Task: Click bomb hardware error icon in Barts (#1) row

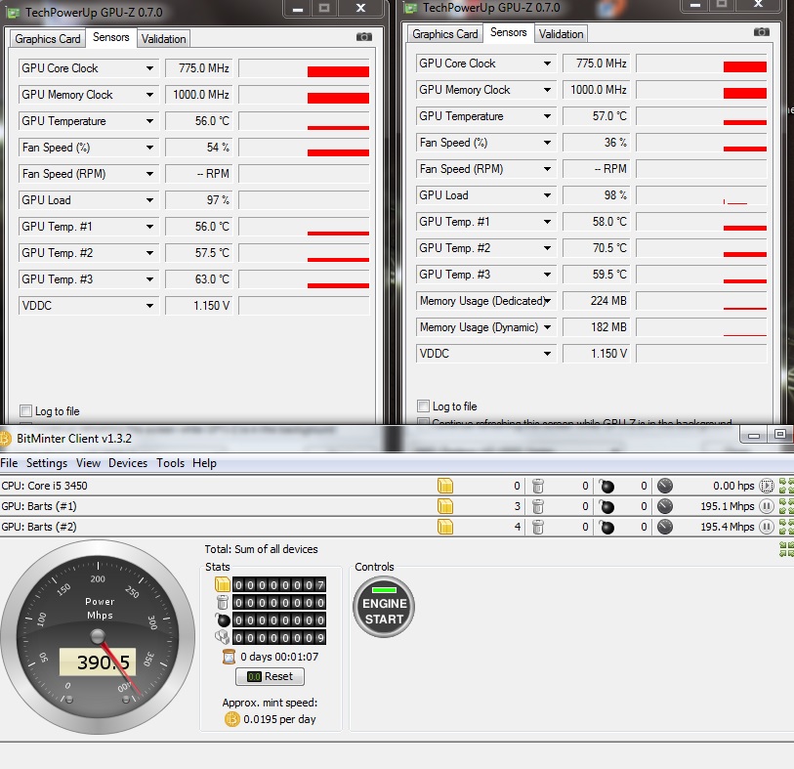Action: [x=606, y=506]
